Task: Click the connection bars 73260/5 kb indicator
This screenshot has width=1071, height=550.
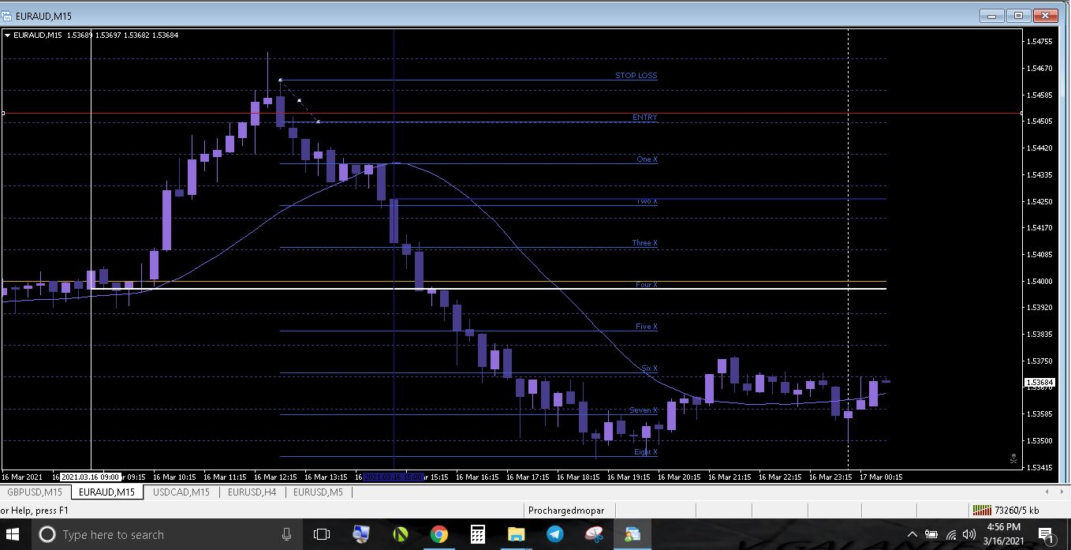Action: pyautogui.click(x=1006, y=511)
